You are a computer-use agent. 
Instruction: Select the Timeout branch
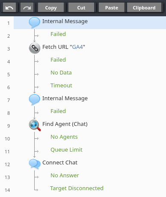point(61,86)
